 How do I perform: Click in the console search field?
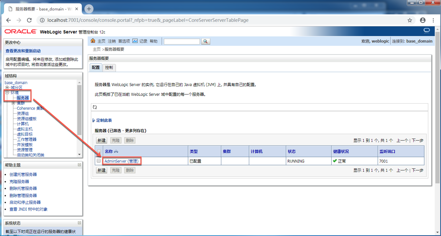point(182,41)
